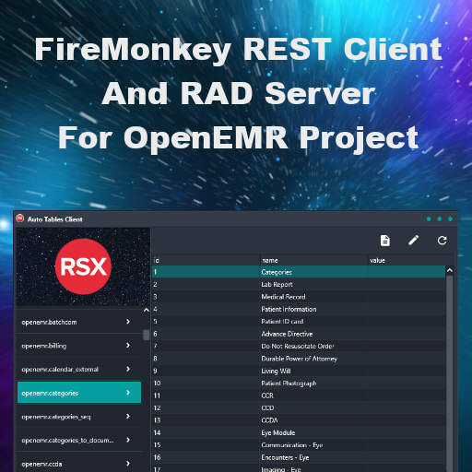The height and width of the screenshot is (472, 472).
Task: Select openemr.calendar_external table
Action: (79, 369)
